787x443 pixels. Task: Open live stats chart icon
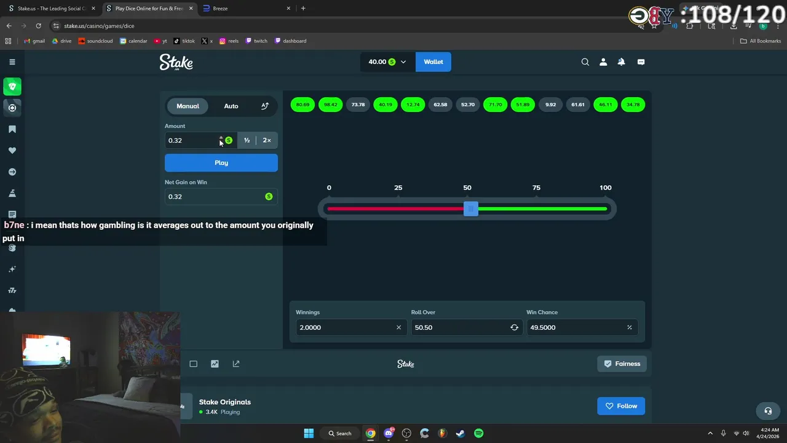pos(215,364)
